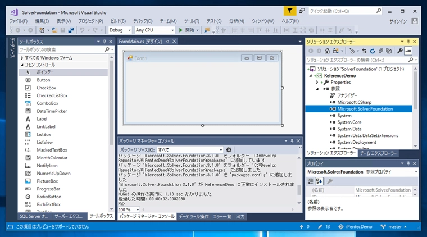
Task: Open the ツール(T) menu
Action: click(192, 21)
